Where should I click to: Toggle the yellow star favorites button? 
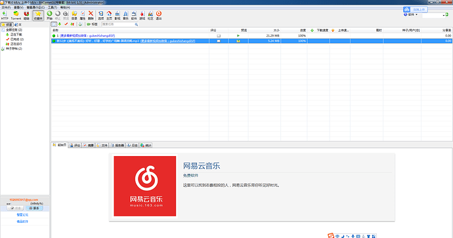pos(38,15)
